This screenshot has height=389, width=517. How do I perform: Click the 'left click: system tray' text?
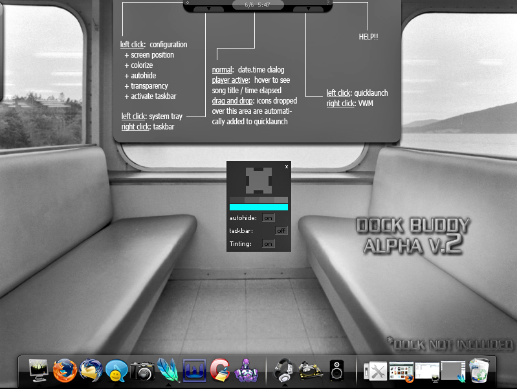pyautogui.click(x=151, y=117)
